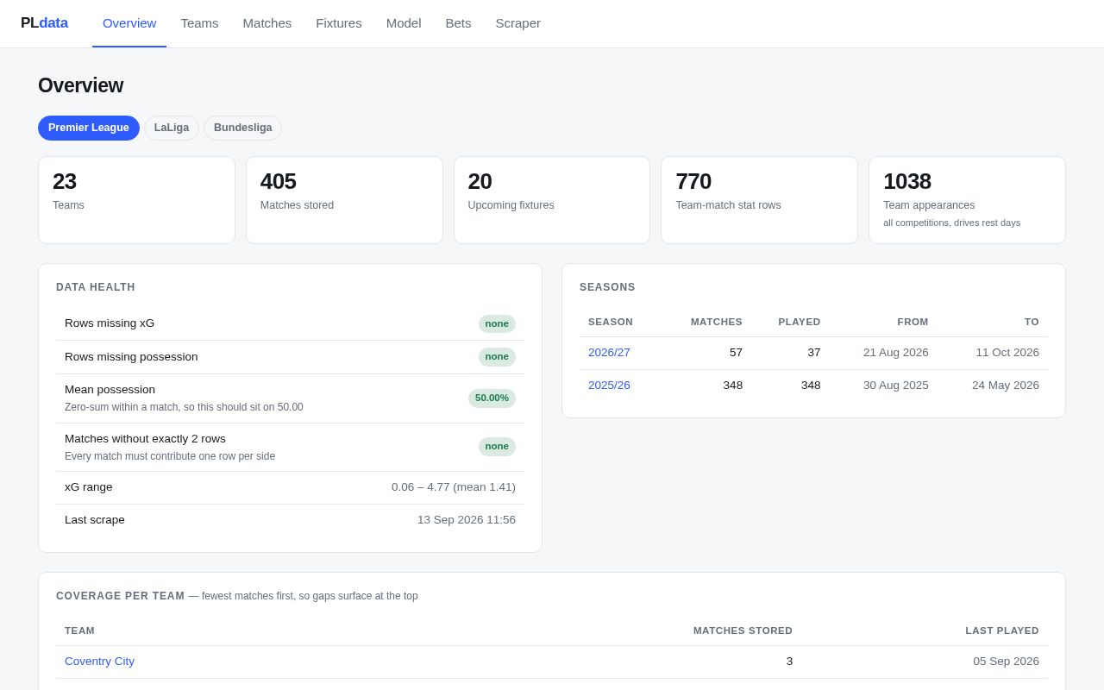Open the 2026/27 season link

click(609, 353)
